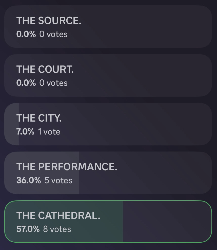Click the 7.0% result percentage
Screen dimensions: 217x250
coord(25,132)
